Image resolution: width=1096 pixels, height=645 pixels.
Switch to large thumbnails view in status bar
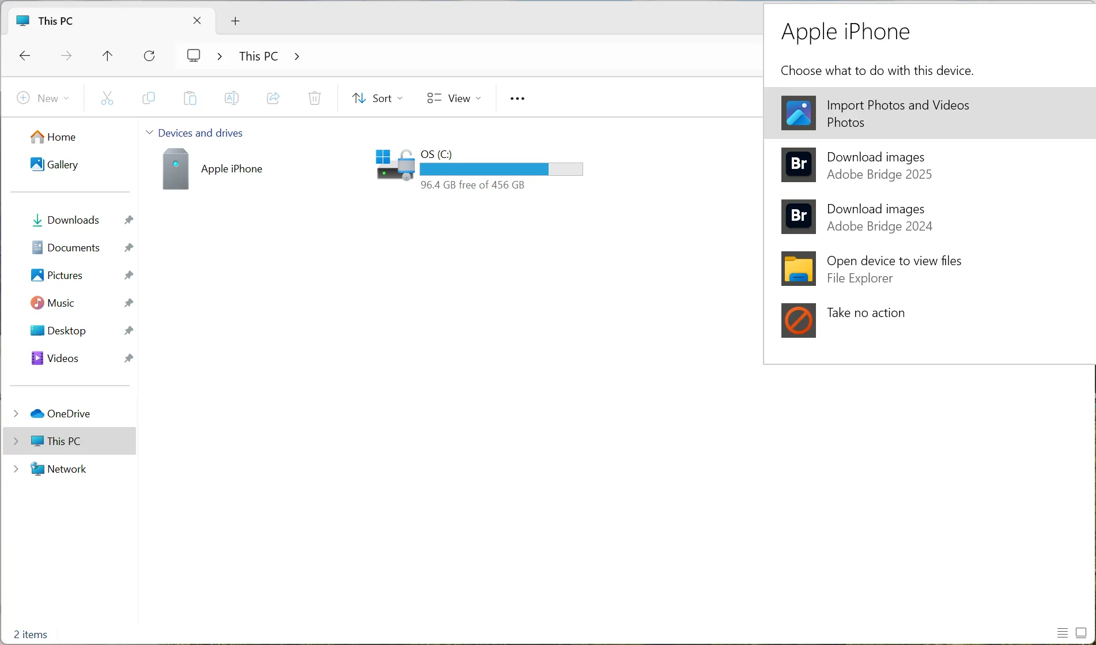1082,633
